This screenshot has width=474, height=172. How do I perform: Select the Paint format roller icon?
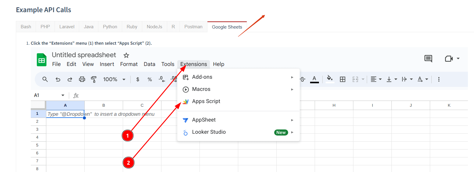[94, 79]
